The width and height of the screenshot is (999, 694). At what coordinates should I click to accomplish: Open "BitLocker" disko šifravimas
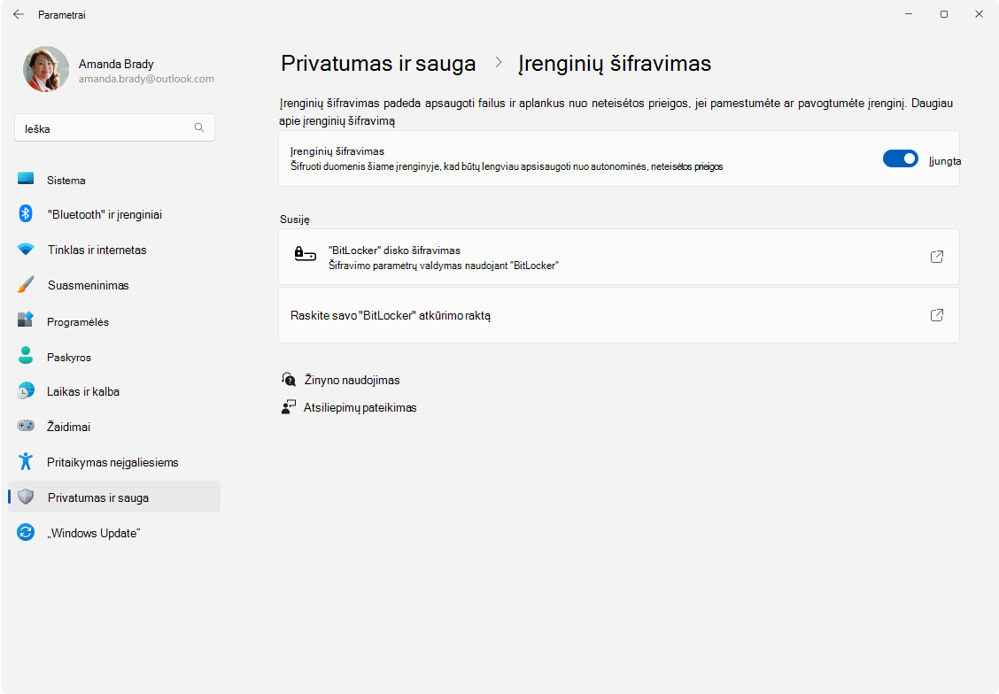click(x=619, y=257)
